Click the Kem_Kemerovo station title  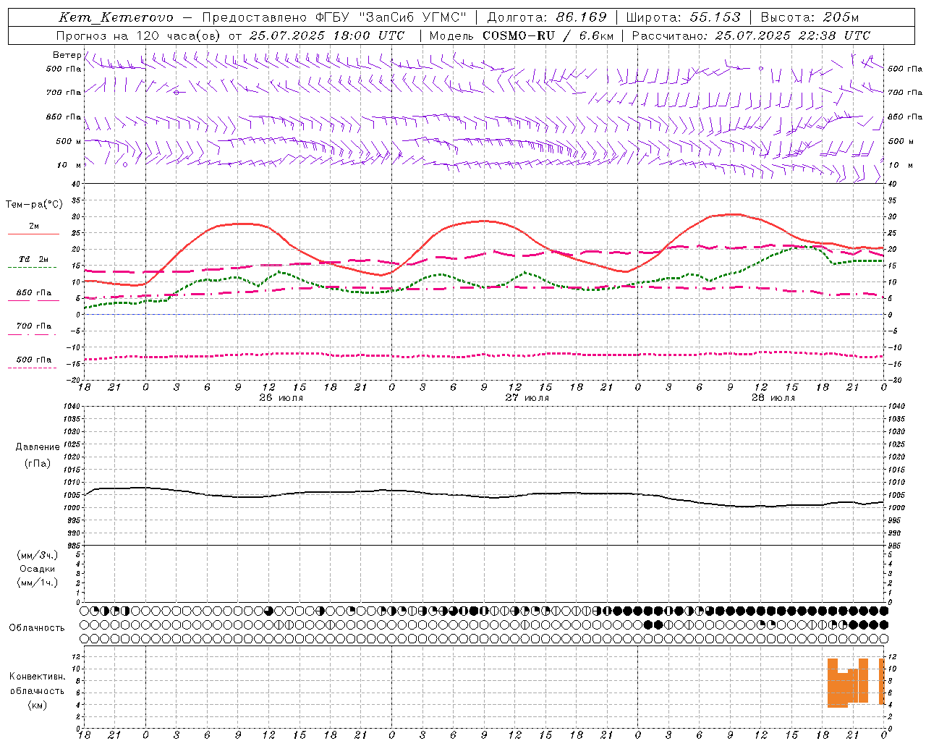tap(116, 17)
